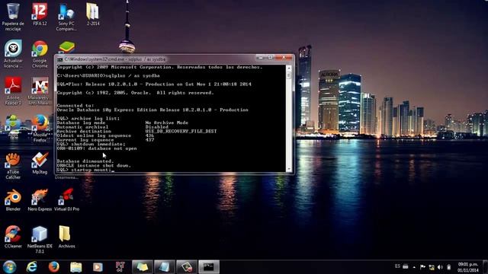
Task: Minimize the cmd.exe window
Action: pyautogui.click(x=261, y=58)
